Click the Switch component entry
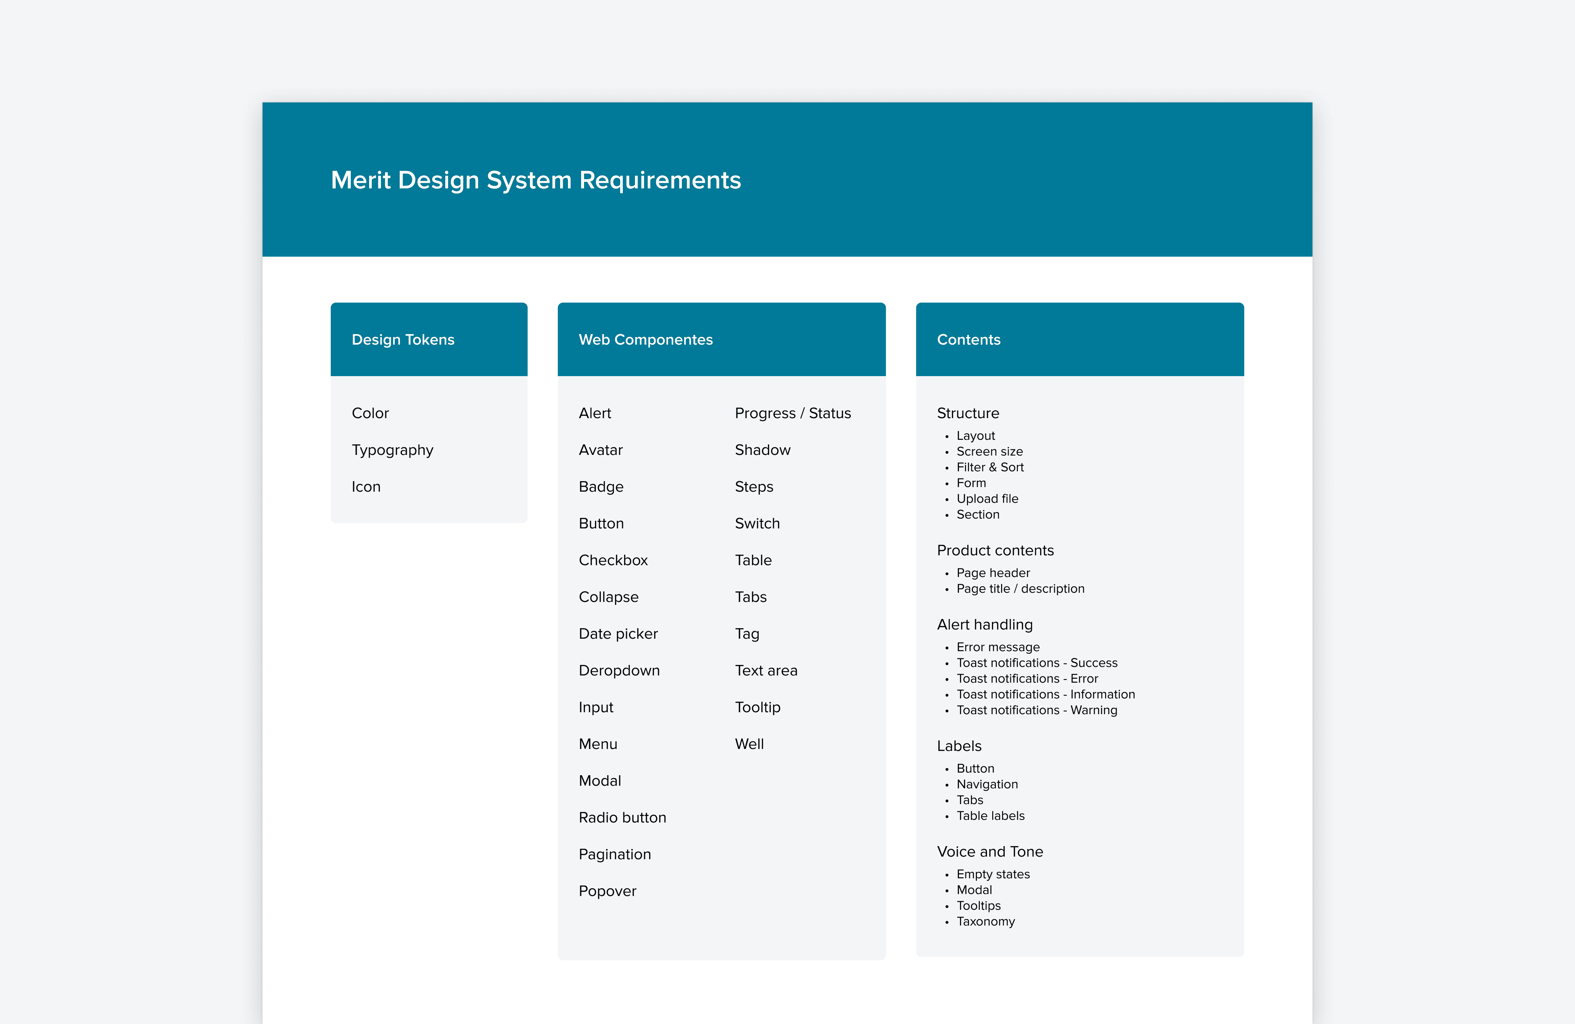Viewport: 1575px width, 1024px height. 757,523
